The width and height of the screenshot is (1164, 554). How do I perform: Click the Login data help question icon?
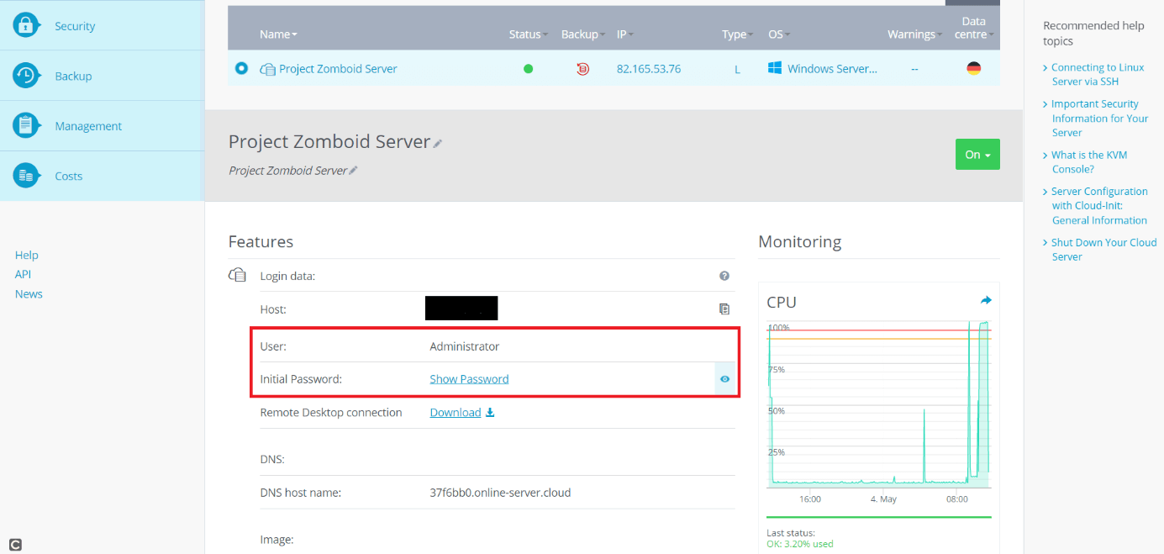point(724,276)
